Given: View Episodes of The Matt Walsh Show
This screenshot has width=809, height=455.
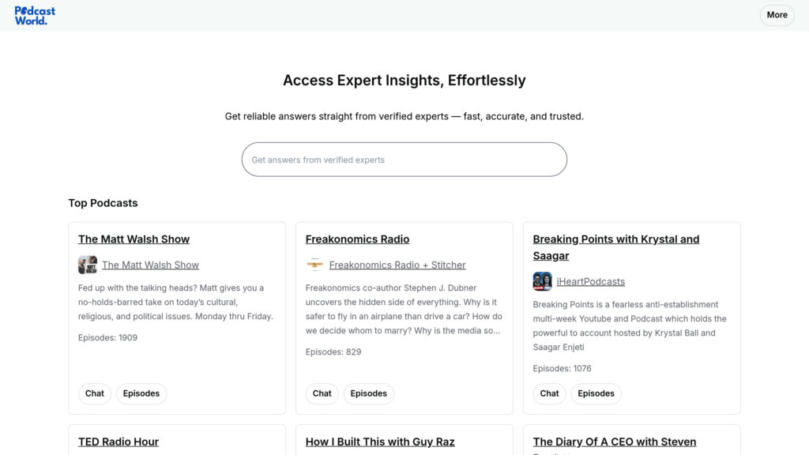Looking at the screenshot, I should pyautogui.click(x=141, y=393).
